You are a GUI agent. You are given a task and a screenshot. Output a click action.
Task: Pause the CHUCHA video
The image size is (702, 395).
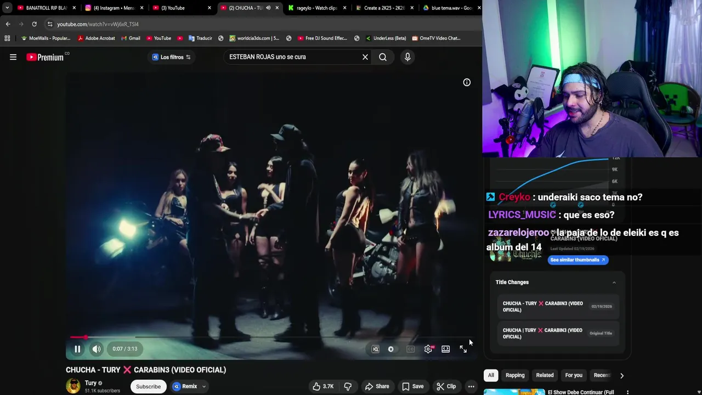pos(77,349)
